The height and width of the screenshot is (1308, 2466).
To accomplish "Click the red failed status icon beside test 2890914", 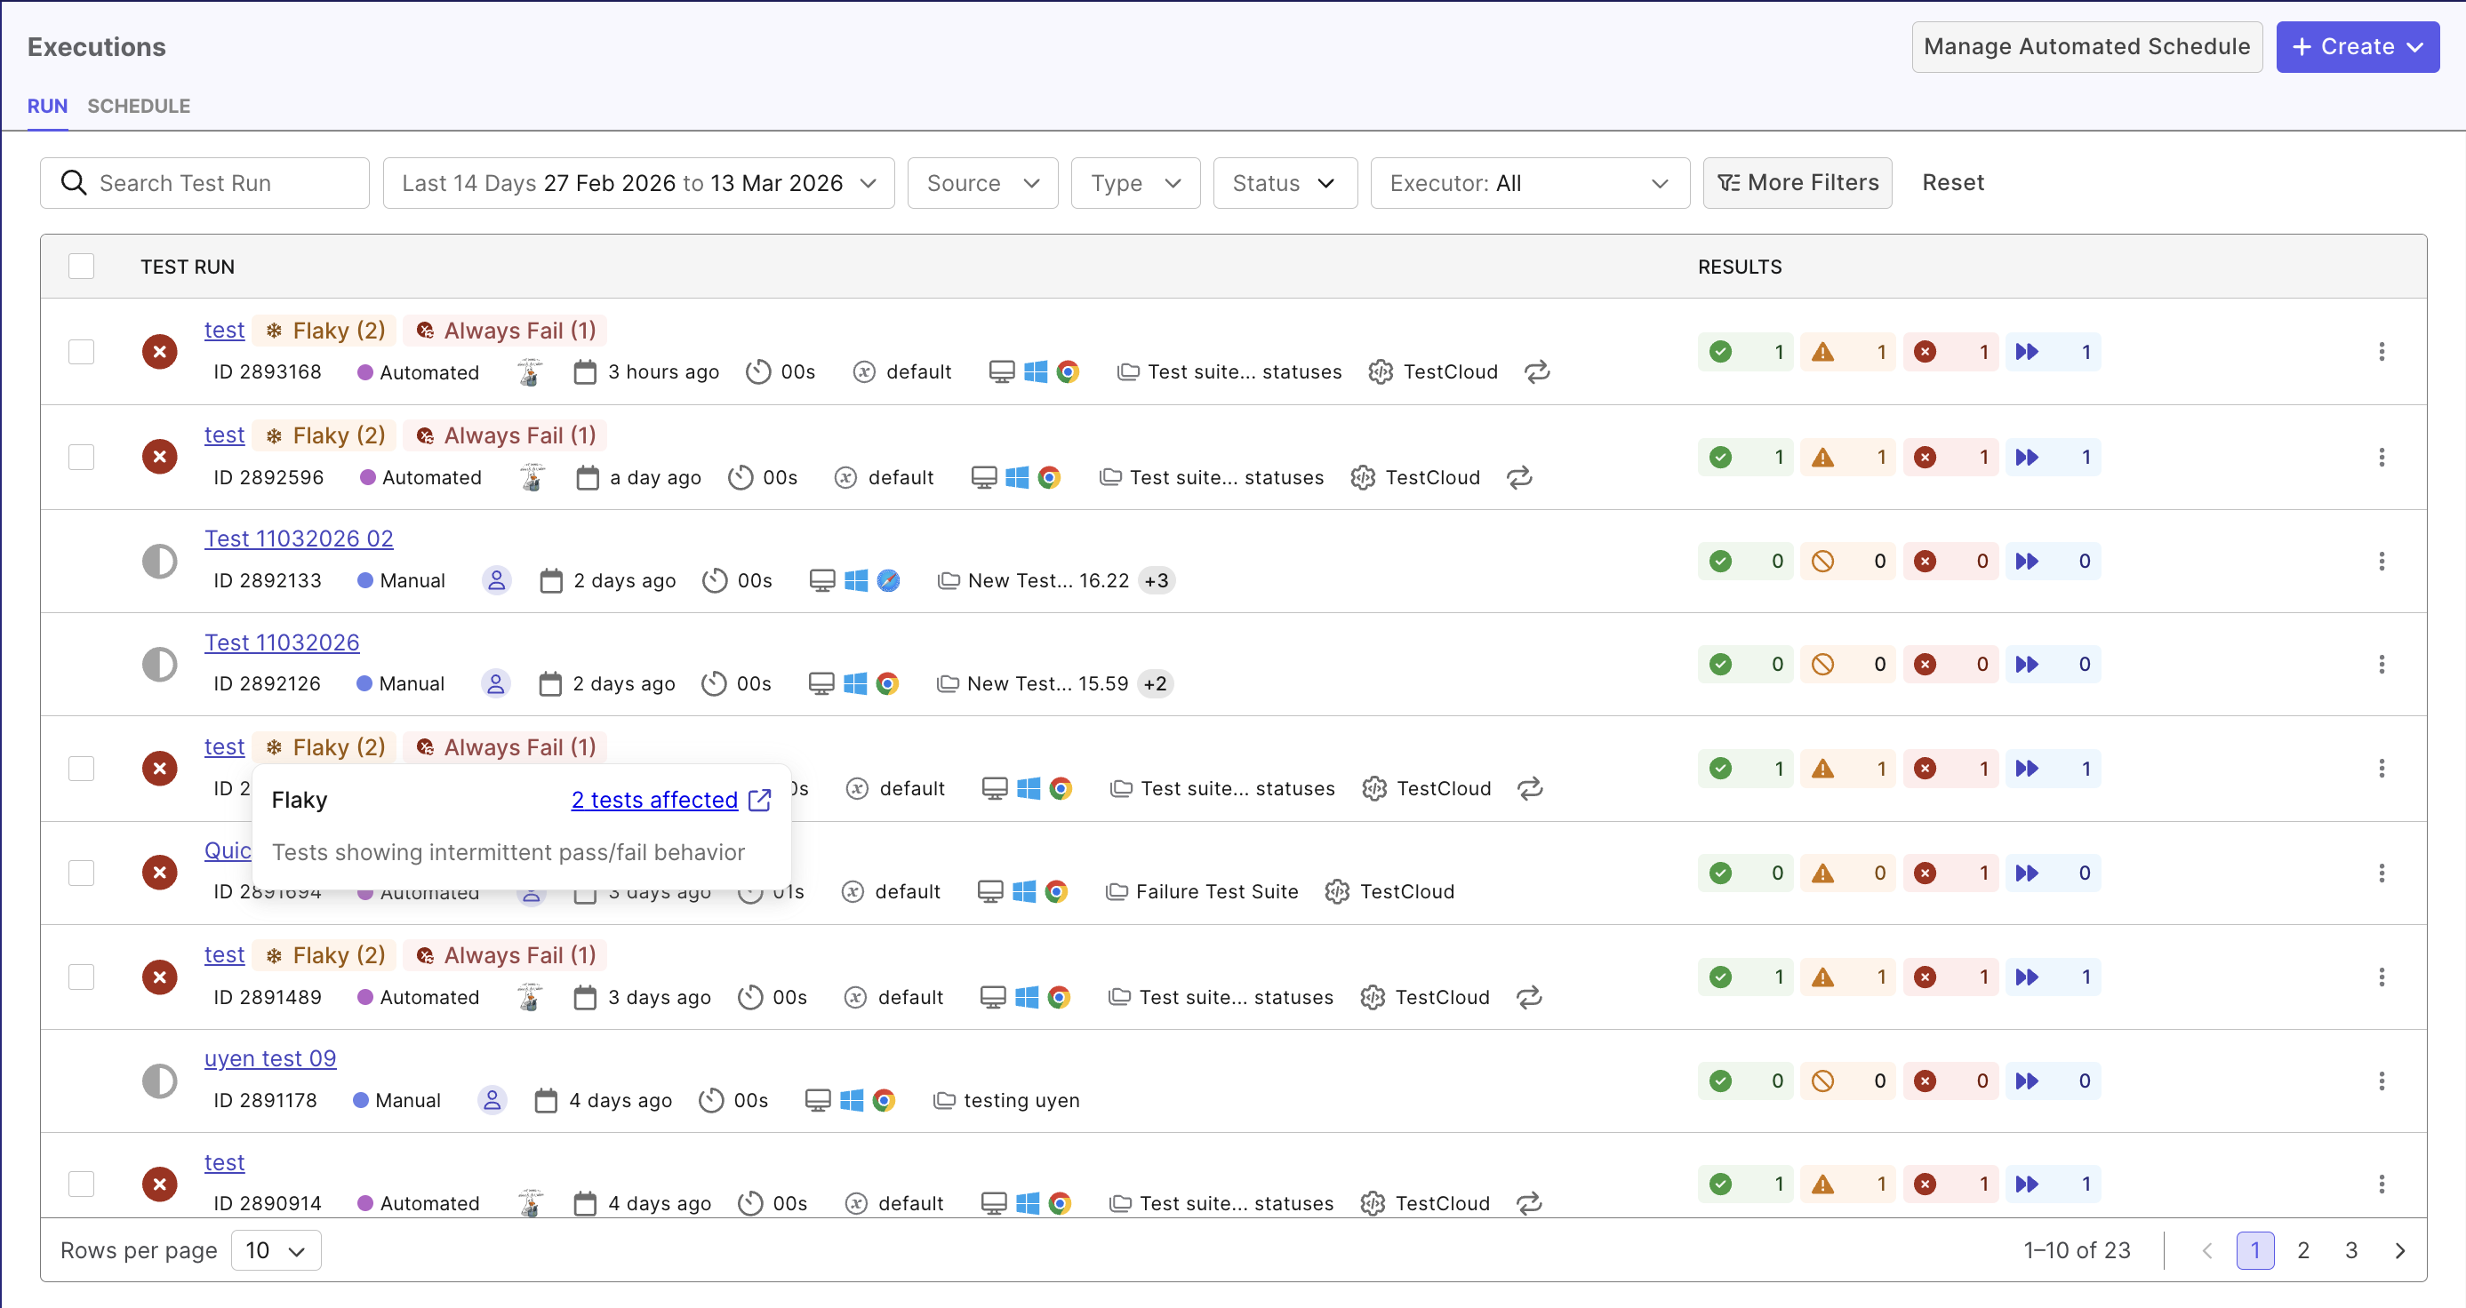I will click(x=159, y=1184).
